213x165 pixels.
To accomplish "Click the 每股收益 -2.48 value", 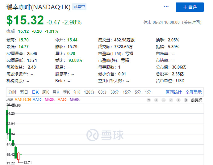I will (31, 67).
